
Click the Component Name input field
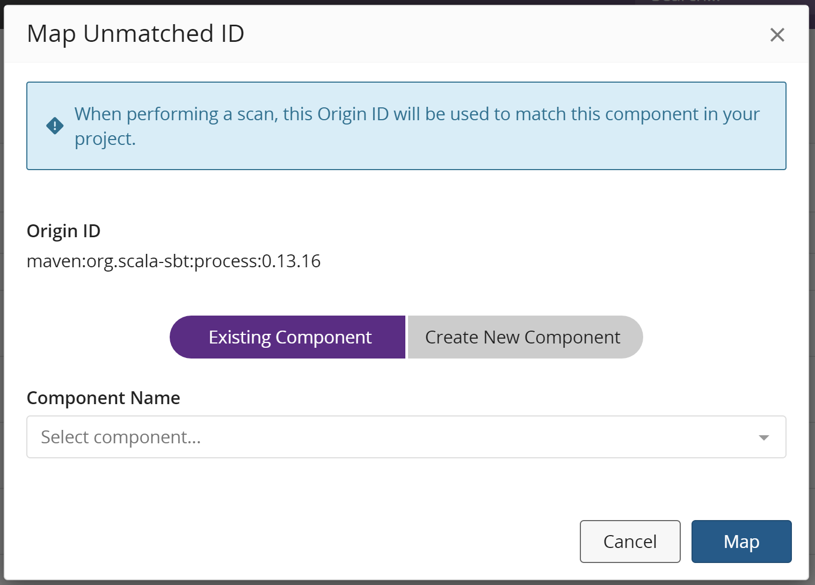pos(322,437)
